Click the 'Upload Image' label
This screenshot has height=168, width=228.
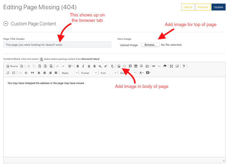[129, 45]
